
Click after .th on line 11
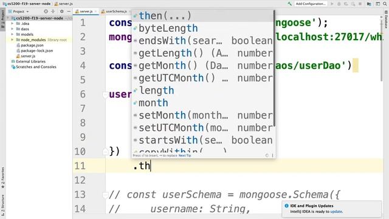151,166
